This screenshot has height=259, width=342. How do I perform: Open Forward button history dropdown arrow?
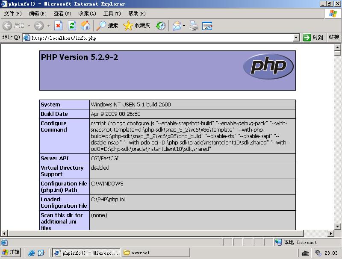[x=48, y=26]
